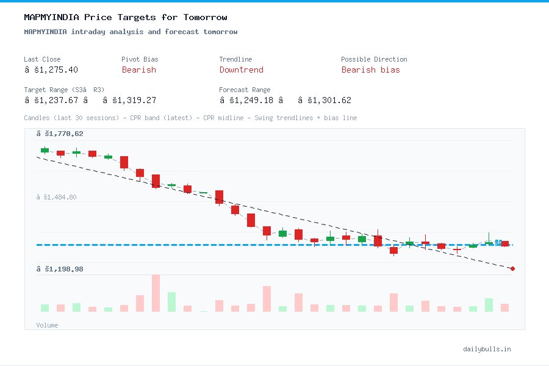The height and width of the screenshot is (366, 549).
Task: Open the dailybulls.in link
Action: (487, 349)
